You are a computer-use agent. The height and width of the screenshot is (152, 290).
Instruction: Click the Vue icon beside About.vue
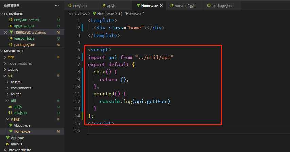pos(11,125)
